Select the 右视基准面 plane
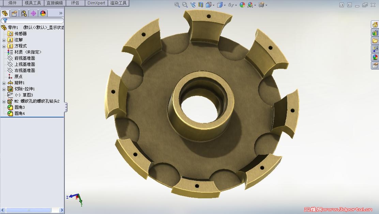The image size is (379, 214). pyautogui.click(x=25, y=70)
